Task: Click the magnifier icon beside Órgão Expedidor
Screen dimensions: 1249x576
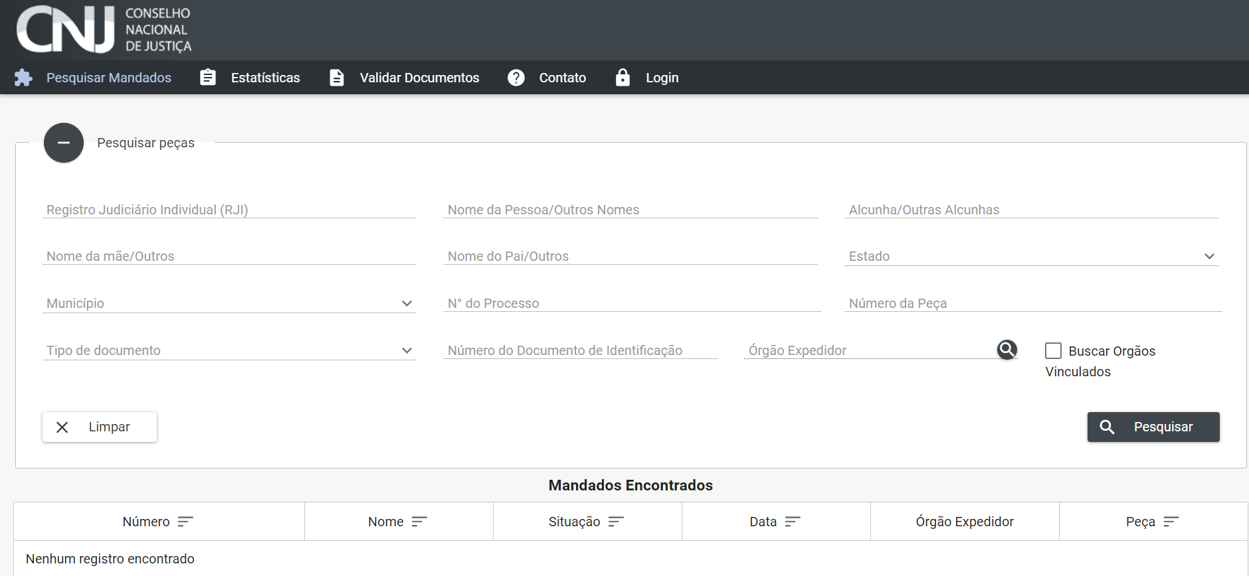Action: 1007,349
